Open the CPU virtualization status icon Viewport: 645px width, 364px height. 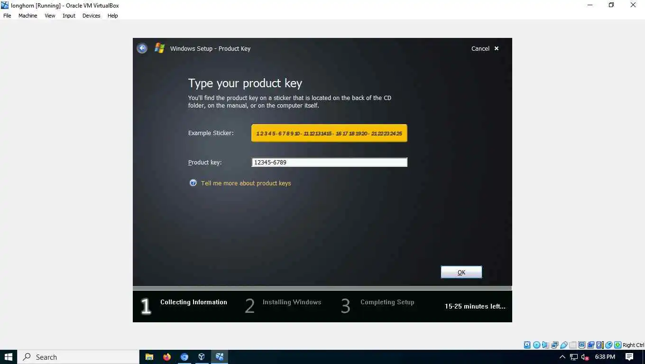(x=600, y=345)
